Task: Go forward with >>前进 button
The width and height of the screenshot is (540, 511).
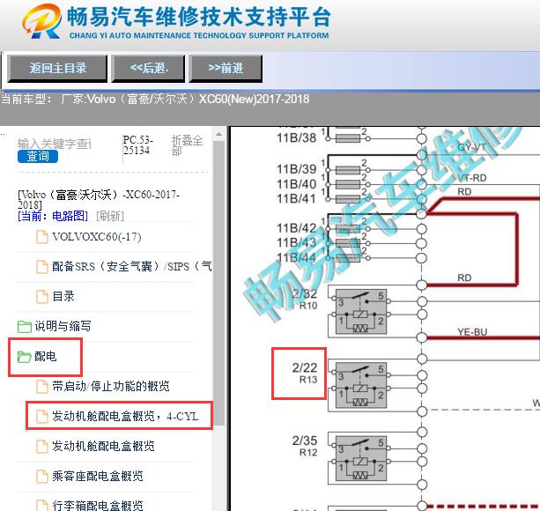Action: pos(226,68)
